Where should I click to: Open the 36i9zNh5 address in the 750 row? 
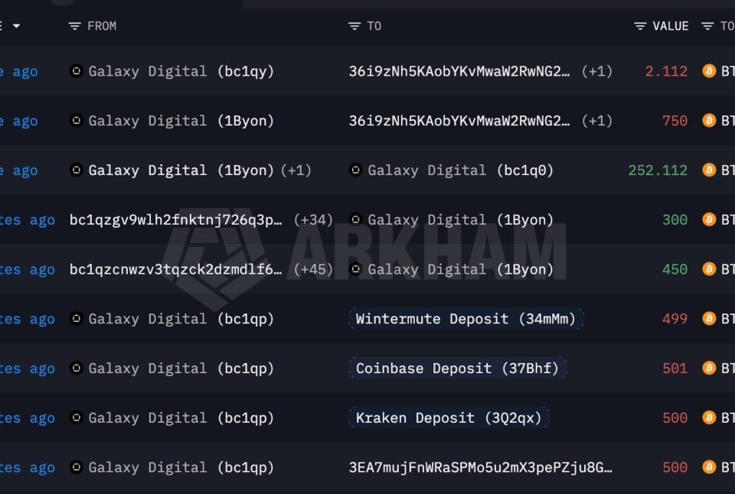point(459,121)
